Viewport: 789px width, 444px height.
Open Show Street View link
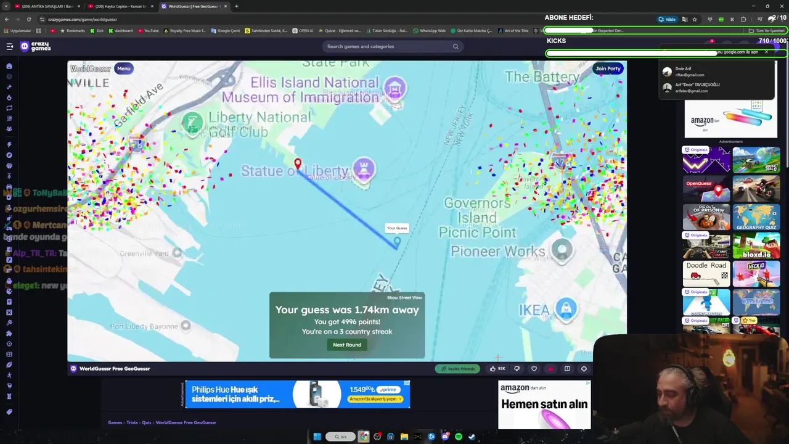(x=404, y=298)
